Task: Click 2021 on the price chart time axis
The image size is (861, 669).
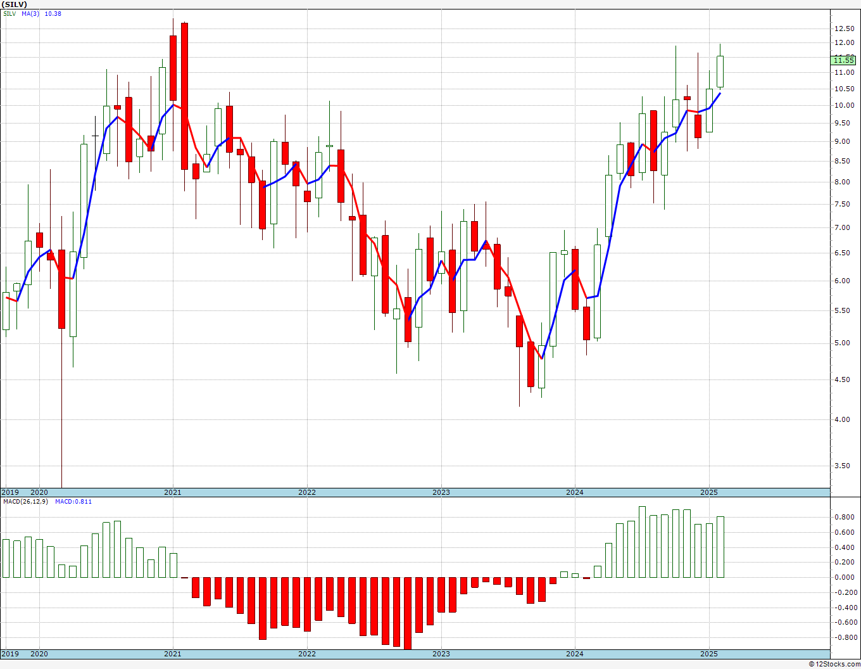Action: [x=173, y=492]
